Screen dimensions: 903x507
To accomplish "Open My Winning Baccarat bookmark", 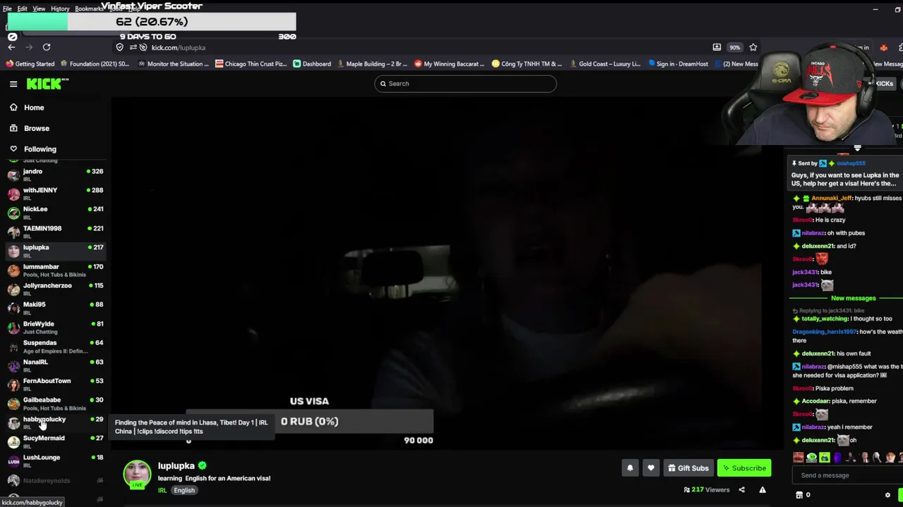I will pos(449,64).
